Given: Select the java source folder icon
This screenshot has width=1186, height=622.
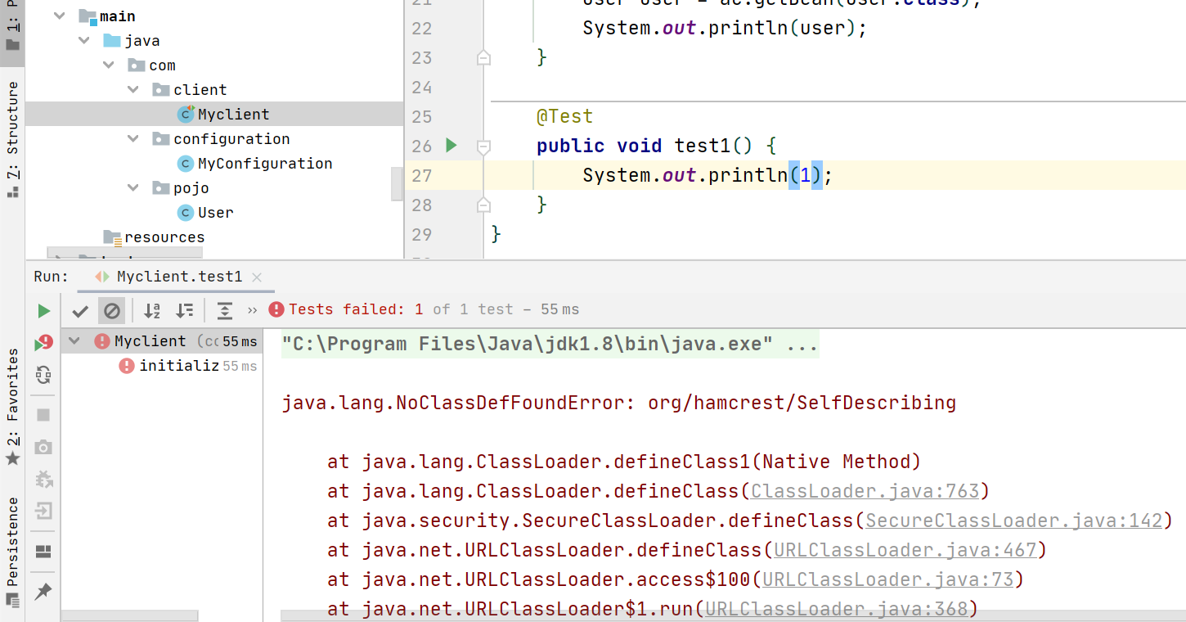Looking at the screenshot, I should (x=112, y=41).
